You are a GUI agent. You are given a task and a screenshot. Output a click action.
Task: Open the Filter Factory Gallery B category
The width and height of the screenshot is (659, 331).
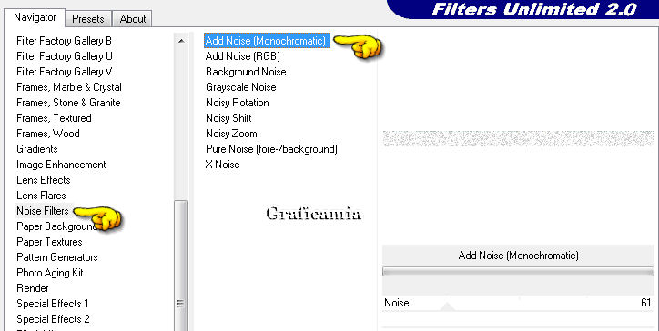pyautogui.click(x=64, y=41)
